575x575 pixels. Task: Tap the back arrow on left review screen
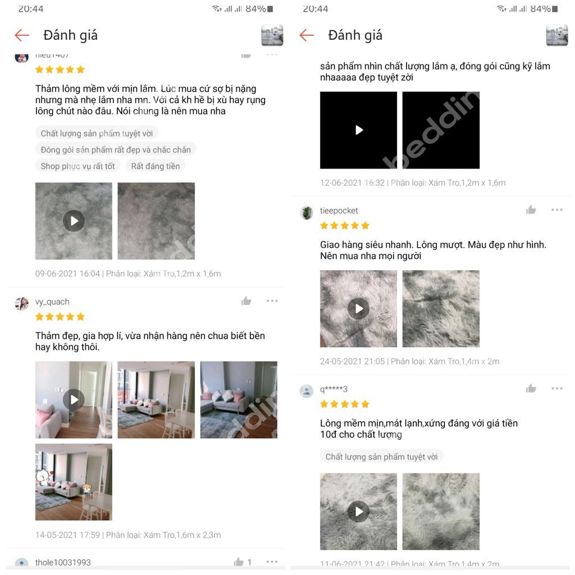coord(22,35)
